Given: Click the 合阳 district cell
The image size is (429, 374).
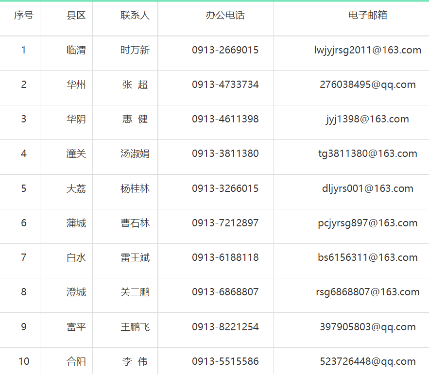Looking at the screenshot, I should coord(76,361).
